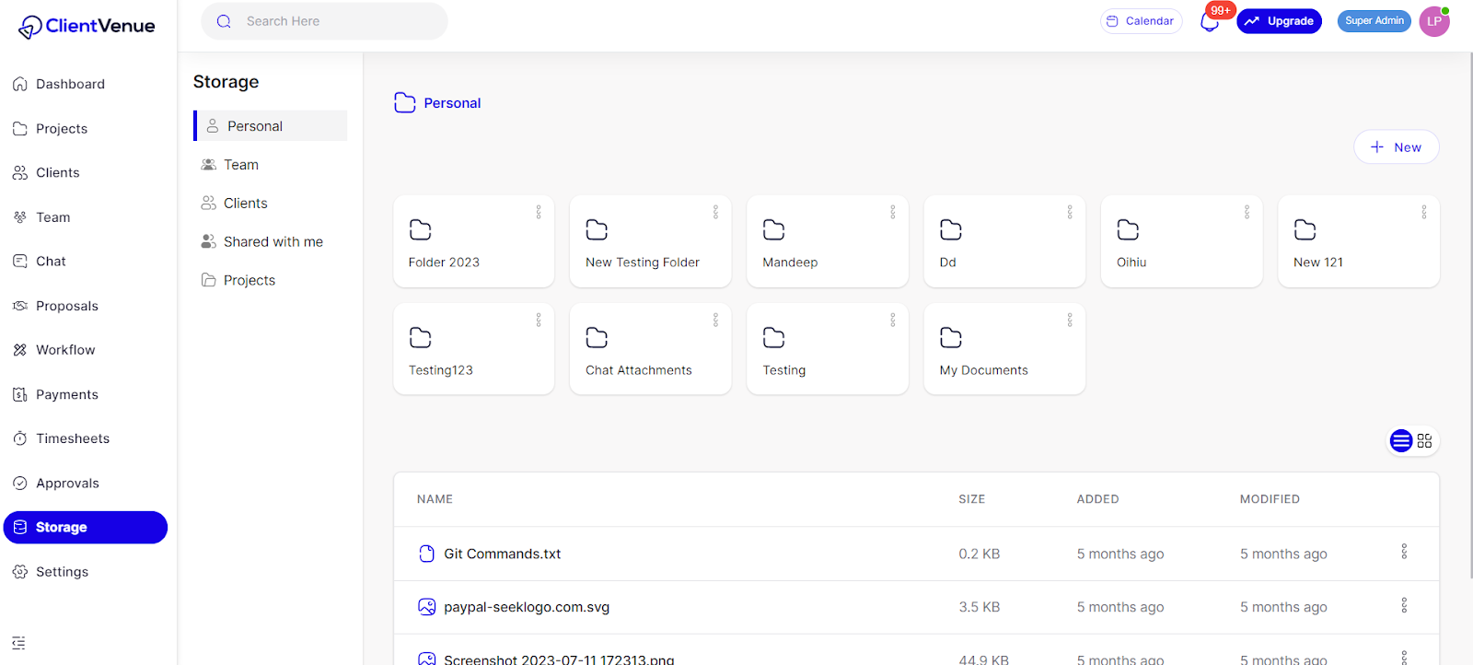Screen dimensions: 1473x665
Task: Collapse the sidebar using bottom-left icon
Action: click(18, 643)
